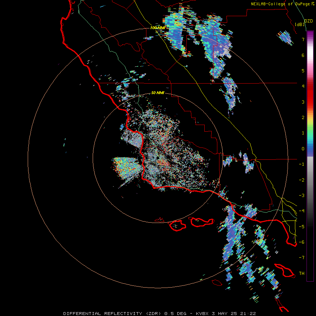
Task: Click the 6 value on the color scale
Action: pos(303,55)
